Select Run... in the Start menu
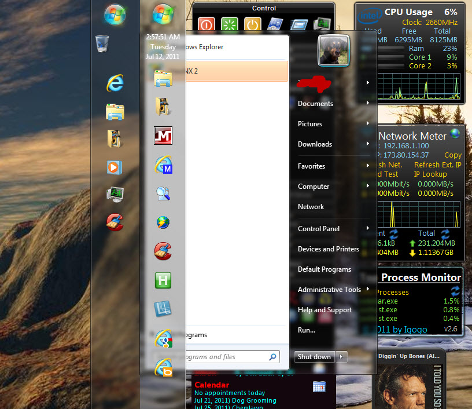The image size is (472, 409). 306,330
